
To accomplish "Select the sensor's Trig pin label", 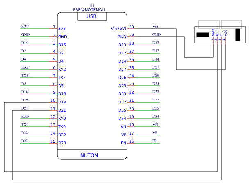I will pos(221,33).
